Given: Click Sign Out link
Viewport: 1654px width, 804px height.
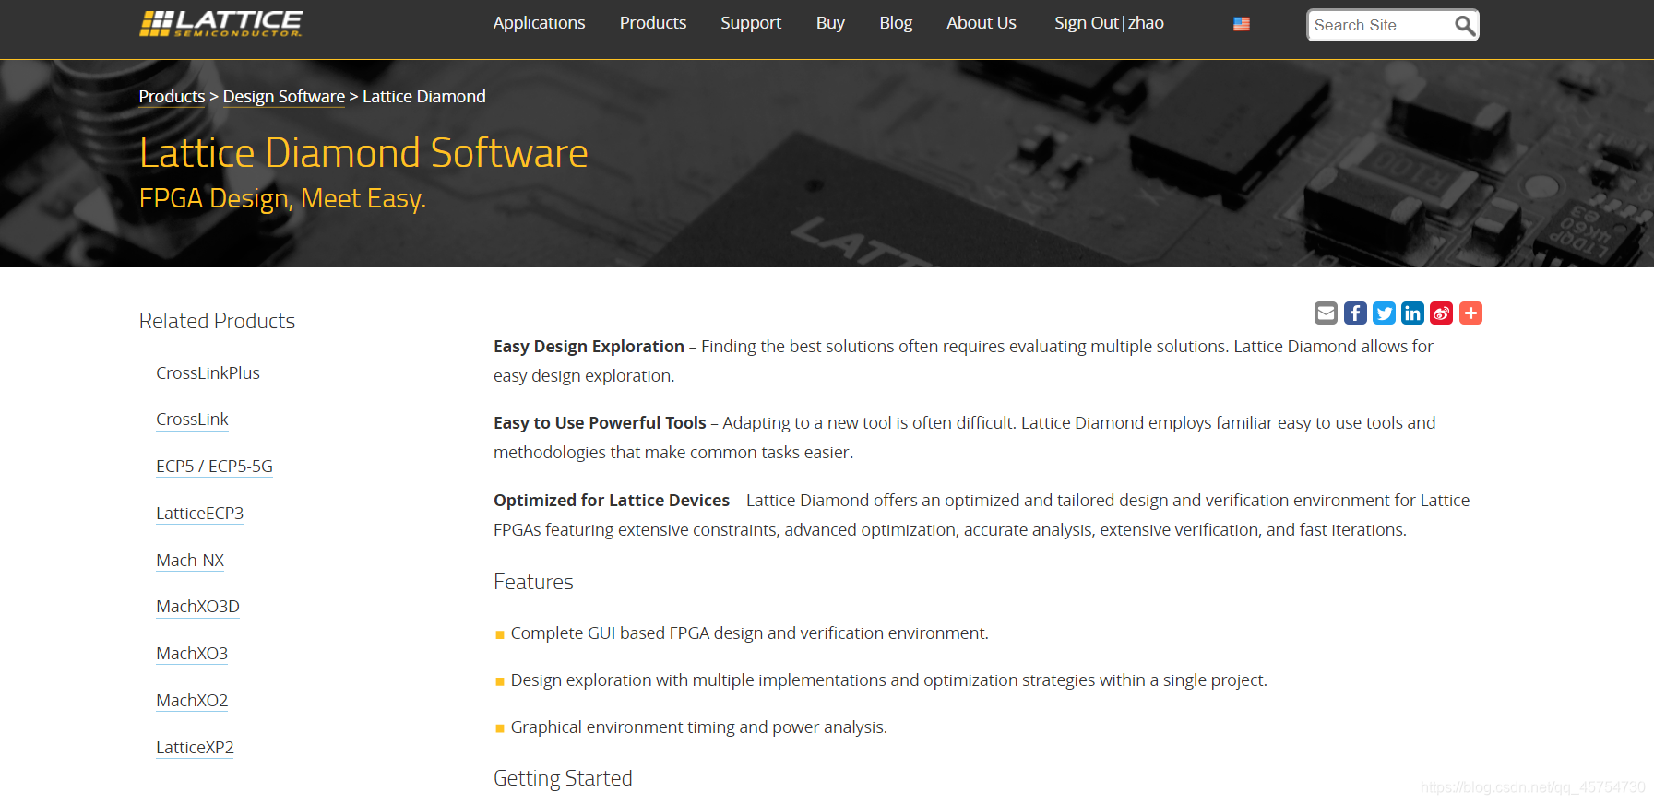Looking at the screenshot, I should click(1086, 23).
